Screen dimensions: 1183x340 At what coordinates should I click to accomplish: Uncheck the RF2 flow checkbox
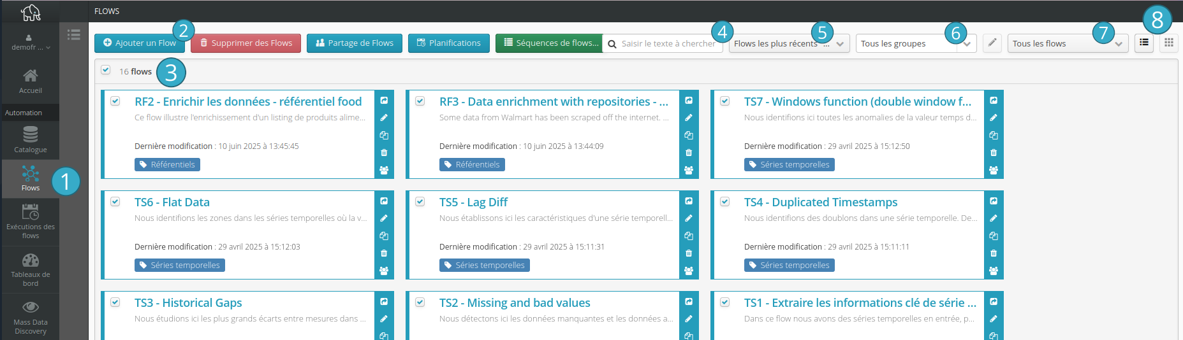coord(115,101)
